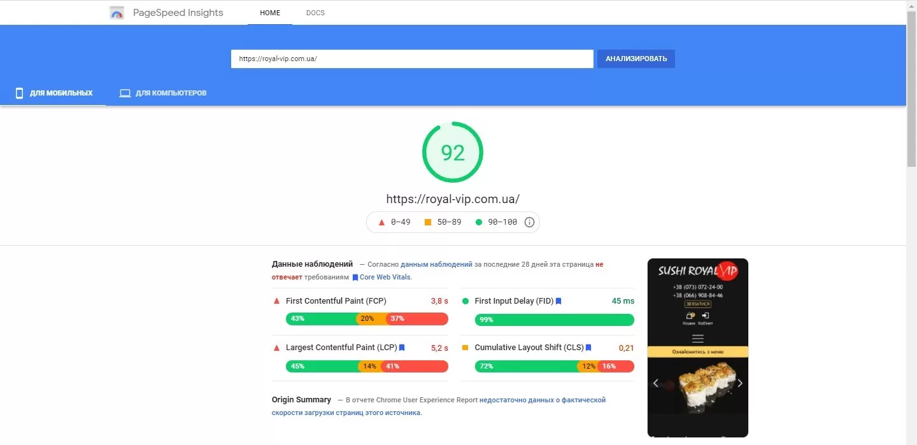Click the Cumulative Layout Shift distribution bar
The height and width of the screenshot is (445, 917).
tap(555, 366)
